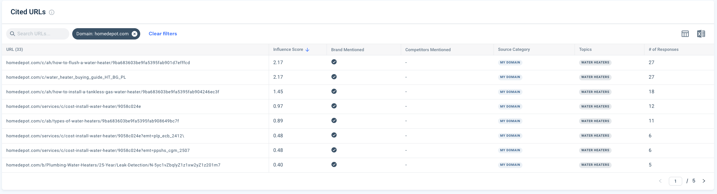This screenshot has width=717, height=194.
Task: Click responses count 12
Action: click(x=651, y=106)
